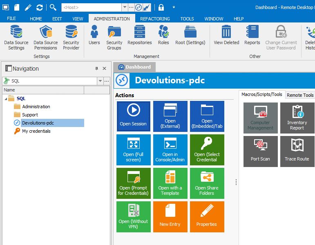Click Open (Select Credential) tile

[207, 150]
